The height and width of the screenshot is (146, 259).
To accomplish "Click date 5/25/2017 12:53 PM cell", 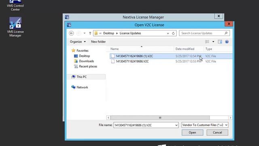I will 188,61.
